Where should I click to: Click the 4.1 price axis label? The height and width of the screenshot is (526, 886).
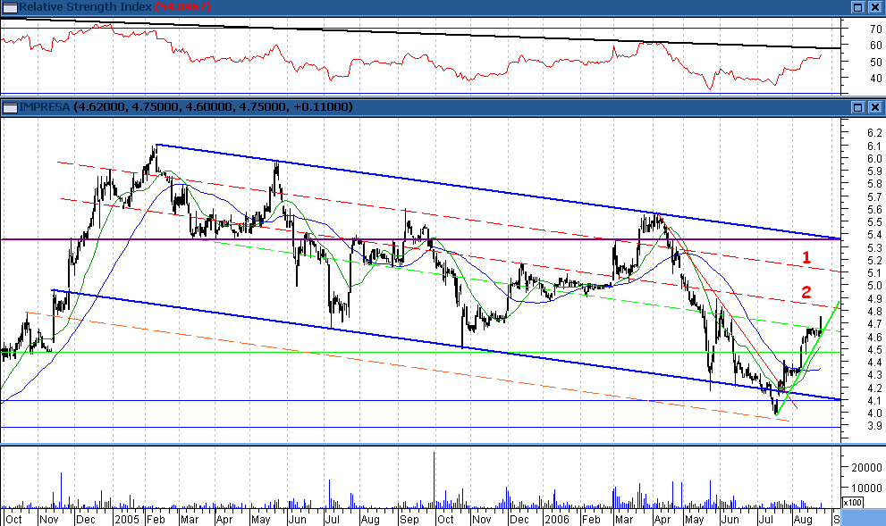(874, 401)
